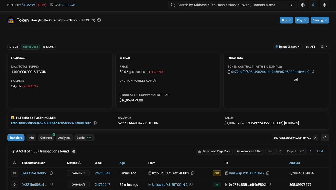Click the token logo thumbnail
336x190 pixels.
[11, 20]
